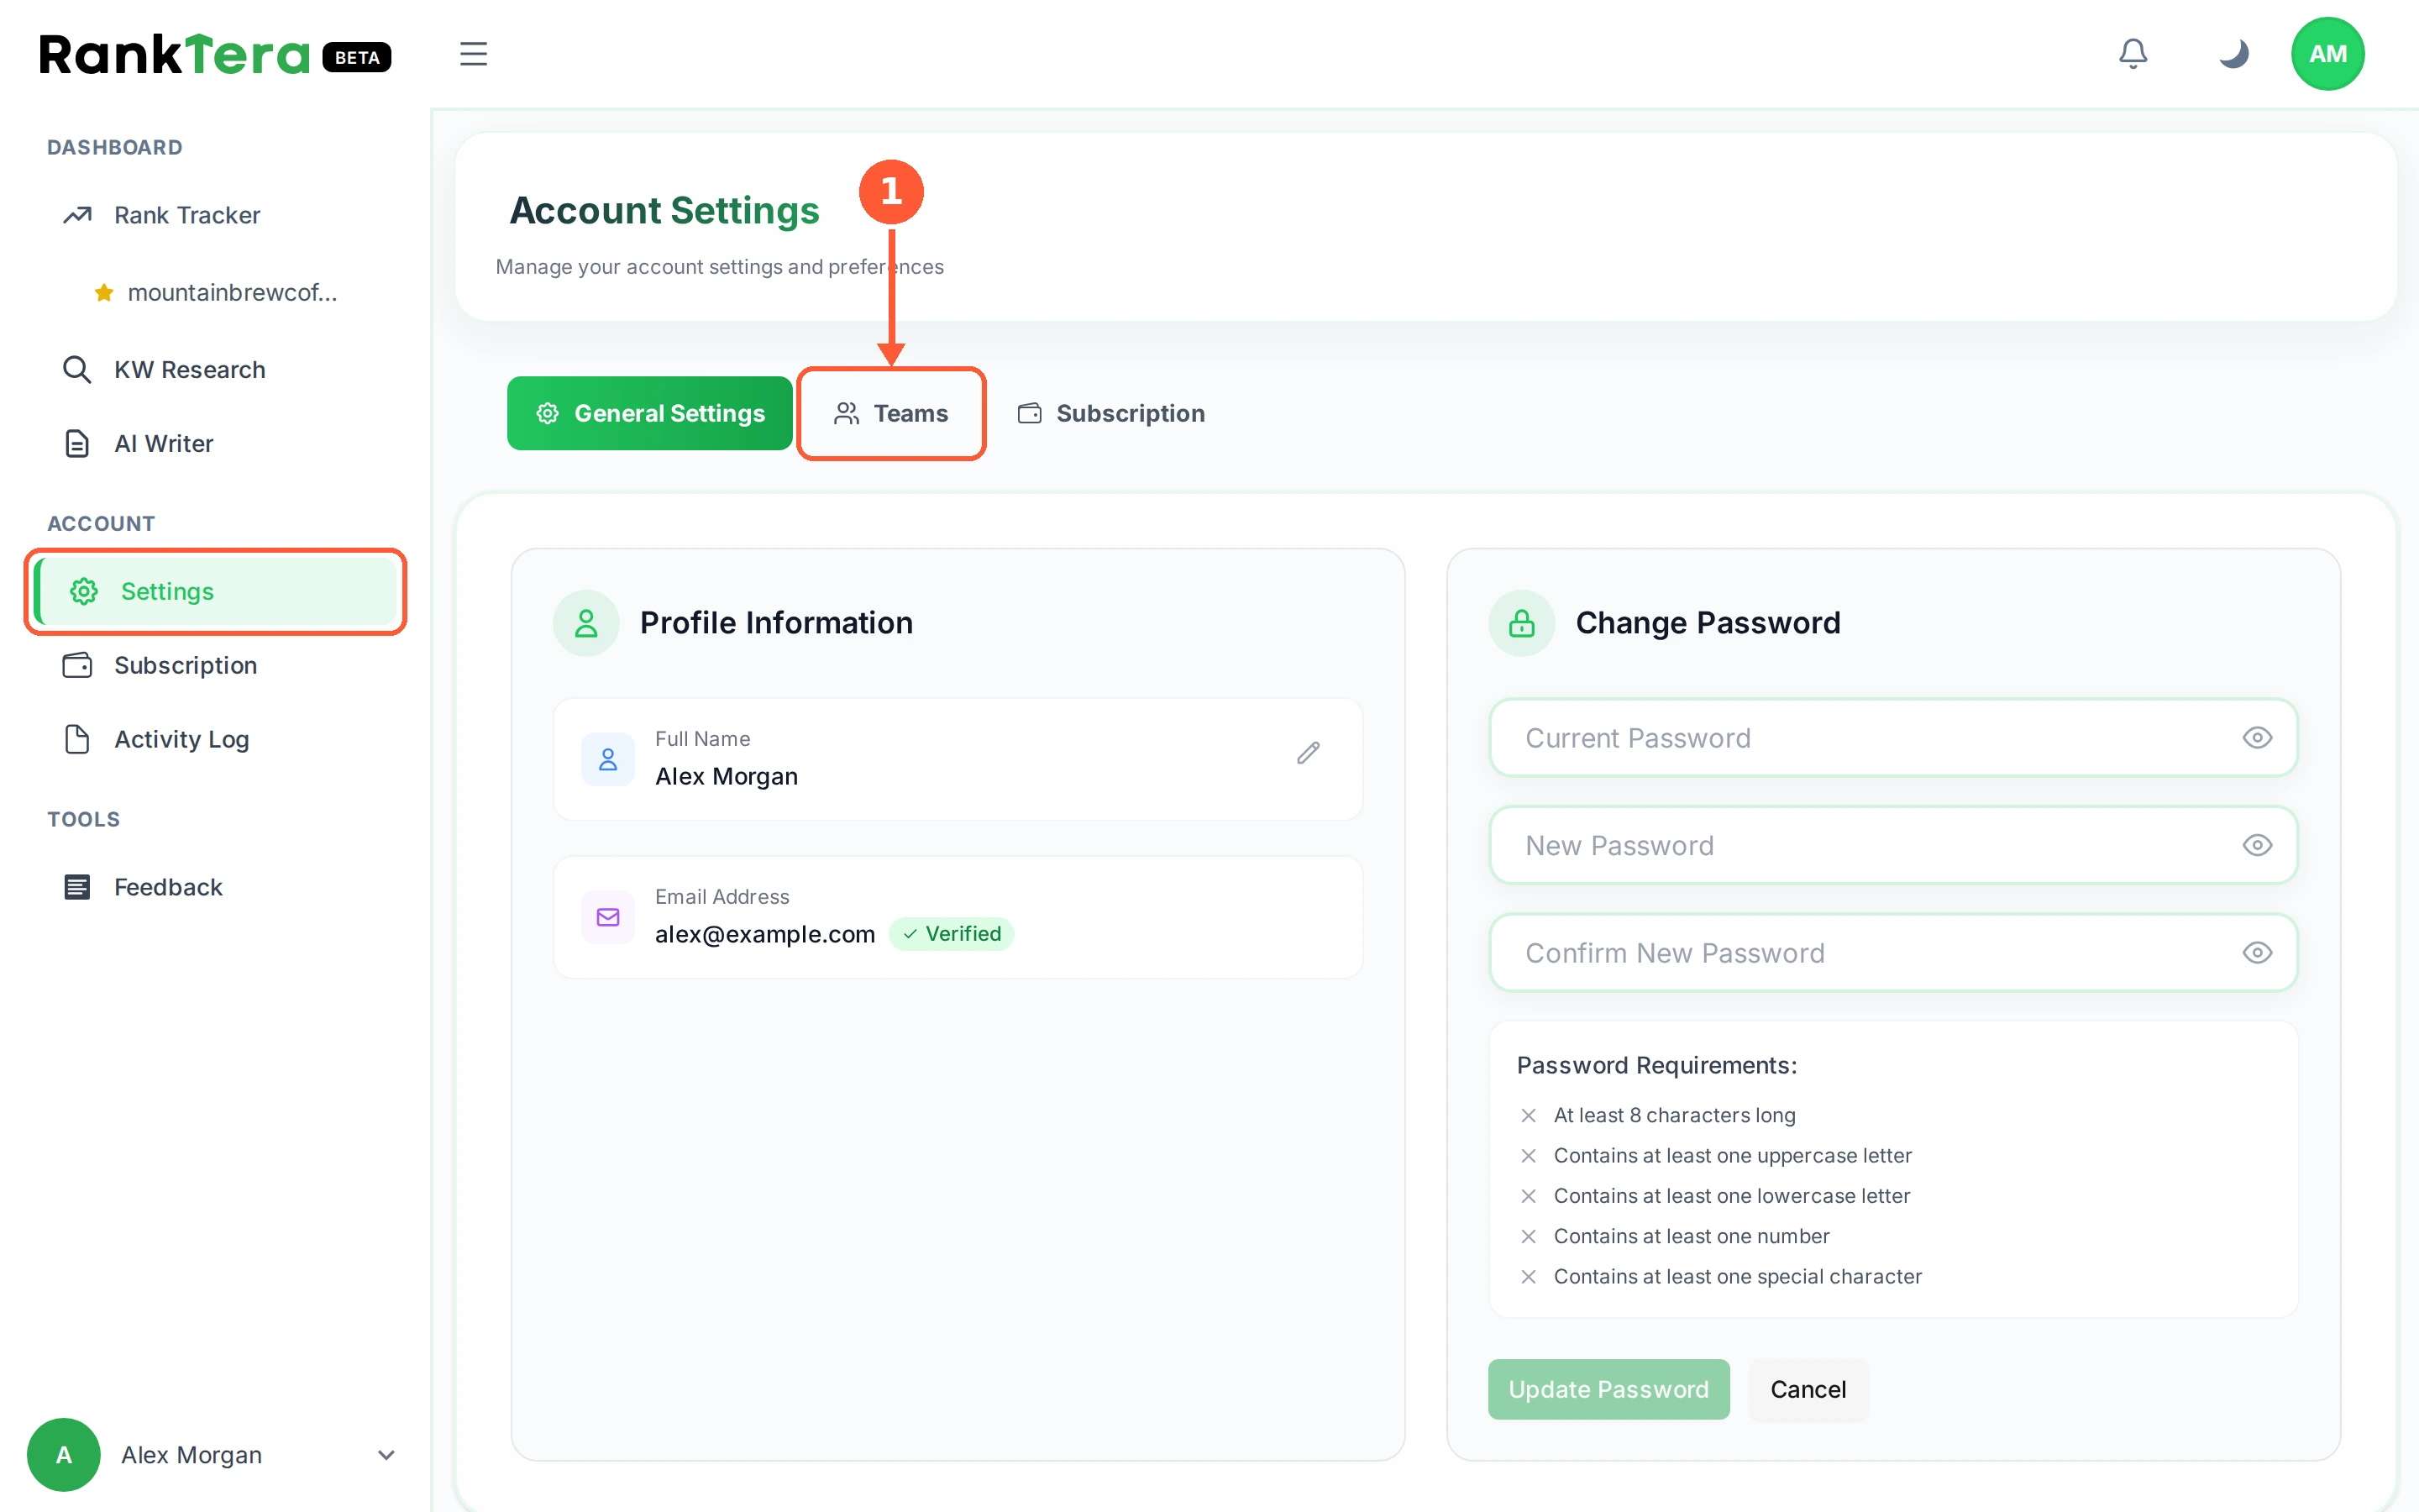This screenshot has width=2419, height=1512.
Task: Show Current Password with eye icon
Action: [2257, 738]
